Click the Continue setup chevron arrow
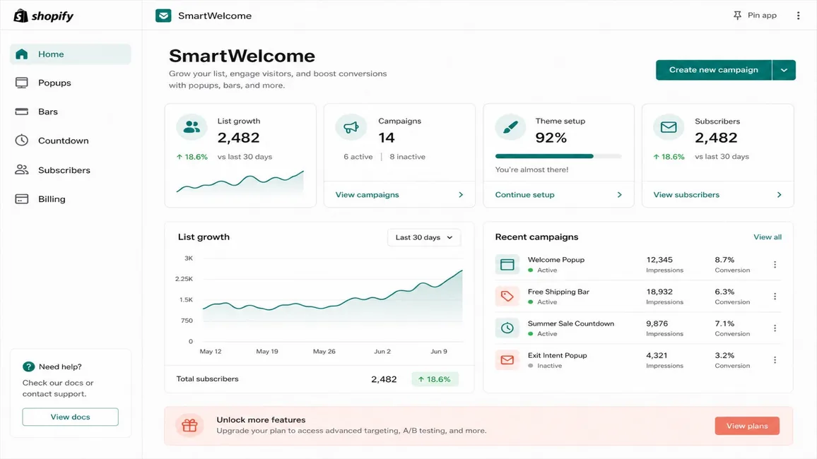This screenshot has width=817, height=459. coord(620,195)
